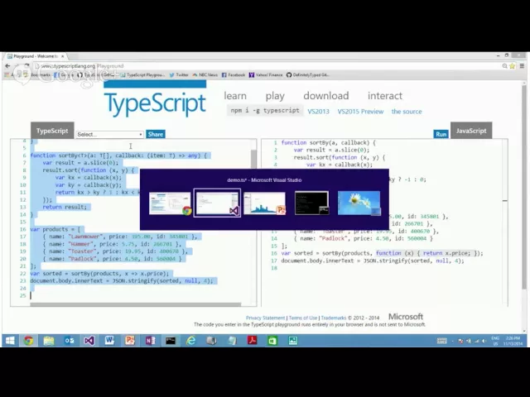Click the Windows Start button
530x397 pixels.
(x=10, y=341)
